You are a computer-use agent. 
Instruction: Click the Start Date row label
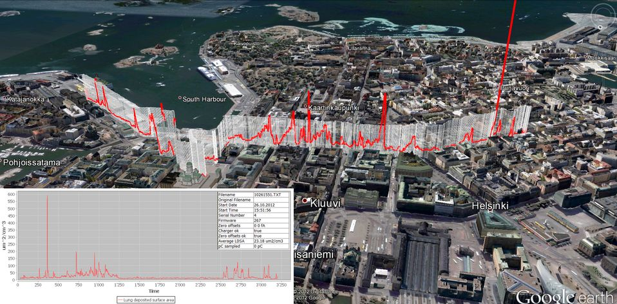click(x=227, y=205)
